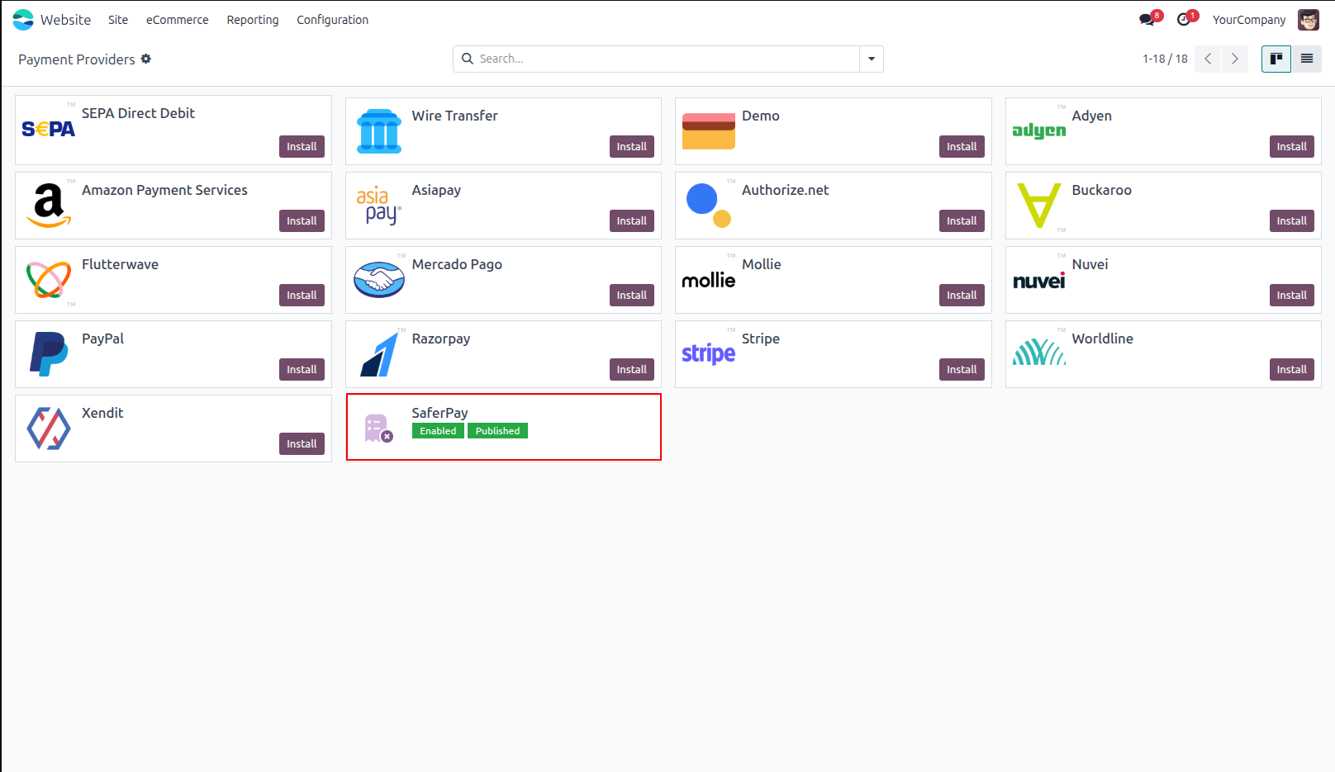Click the SaferPay provider icon
Screen dimensions: 1335x772
pyautogui.click(x=379, y=428)
